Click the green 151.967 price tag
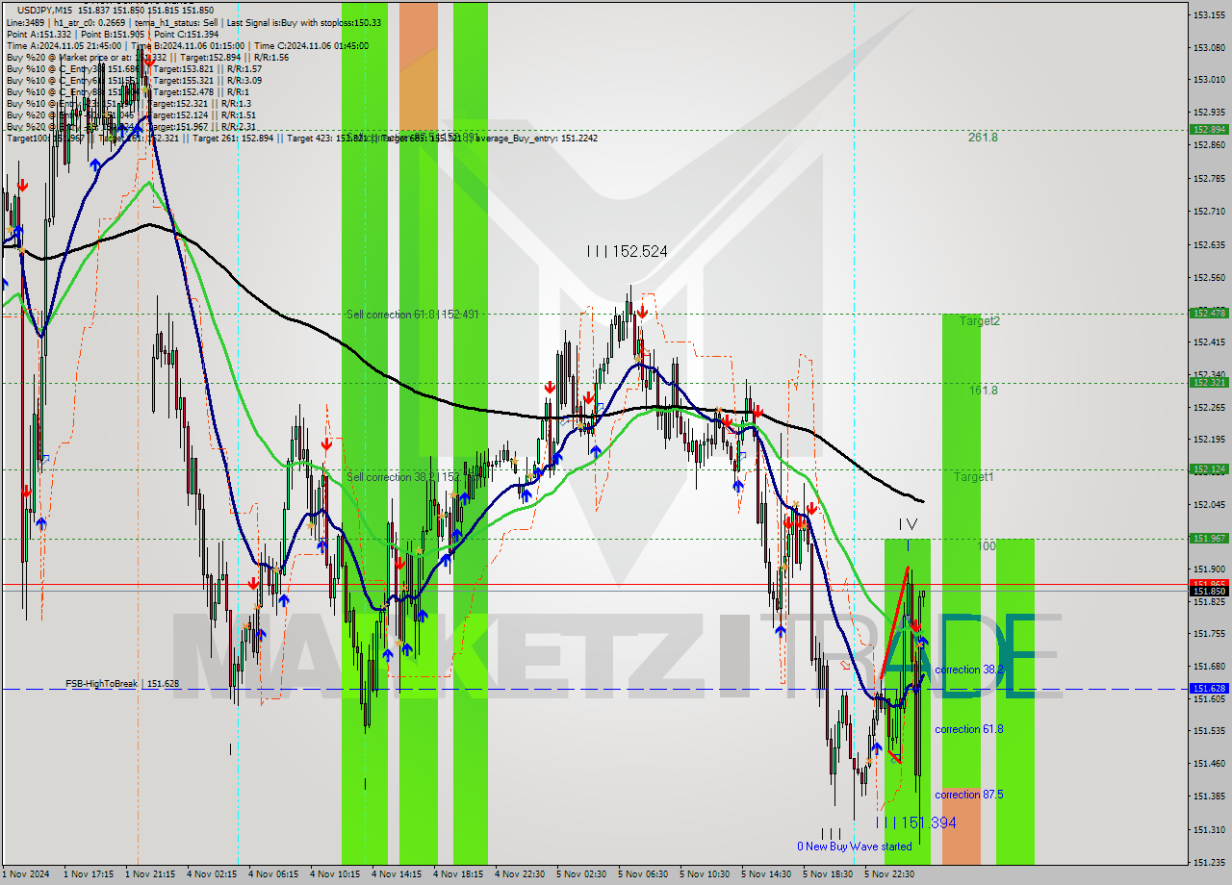This screenshot has height=885, width=1232. click(x=1209, y=539)
